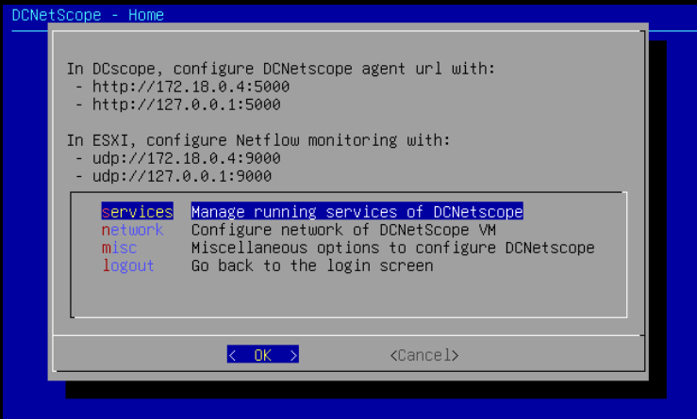Viewport: 697px width, 419px height.
Task: Click the OK button
Action: (x=263, y=355)
